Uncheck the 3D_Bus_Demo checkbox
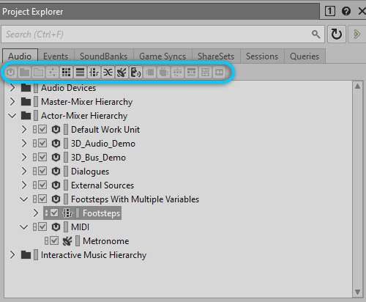This screenshot has height=302, width=366. [42, 157]
